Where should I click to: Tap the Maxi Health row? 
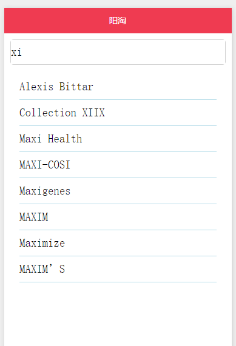[118, 139]
